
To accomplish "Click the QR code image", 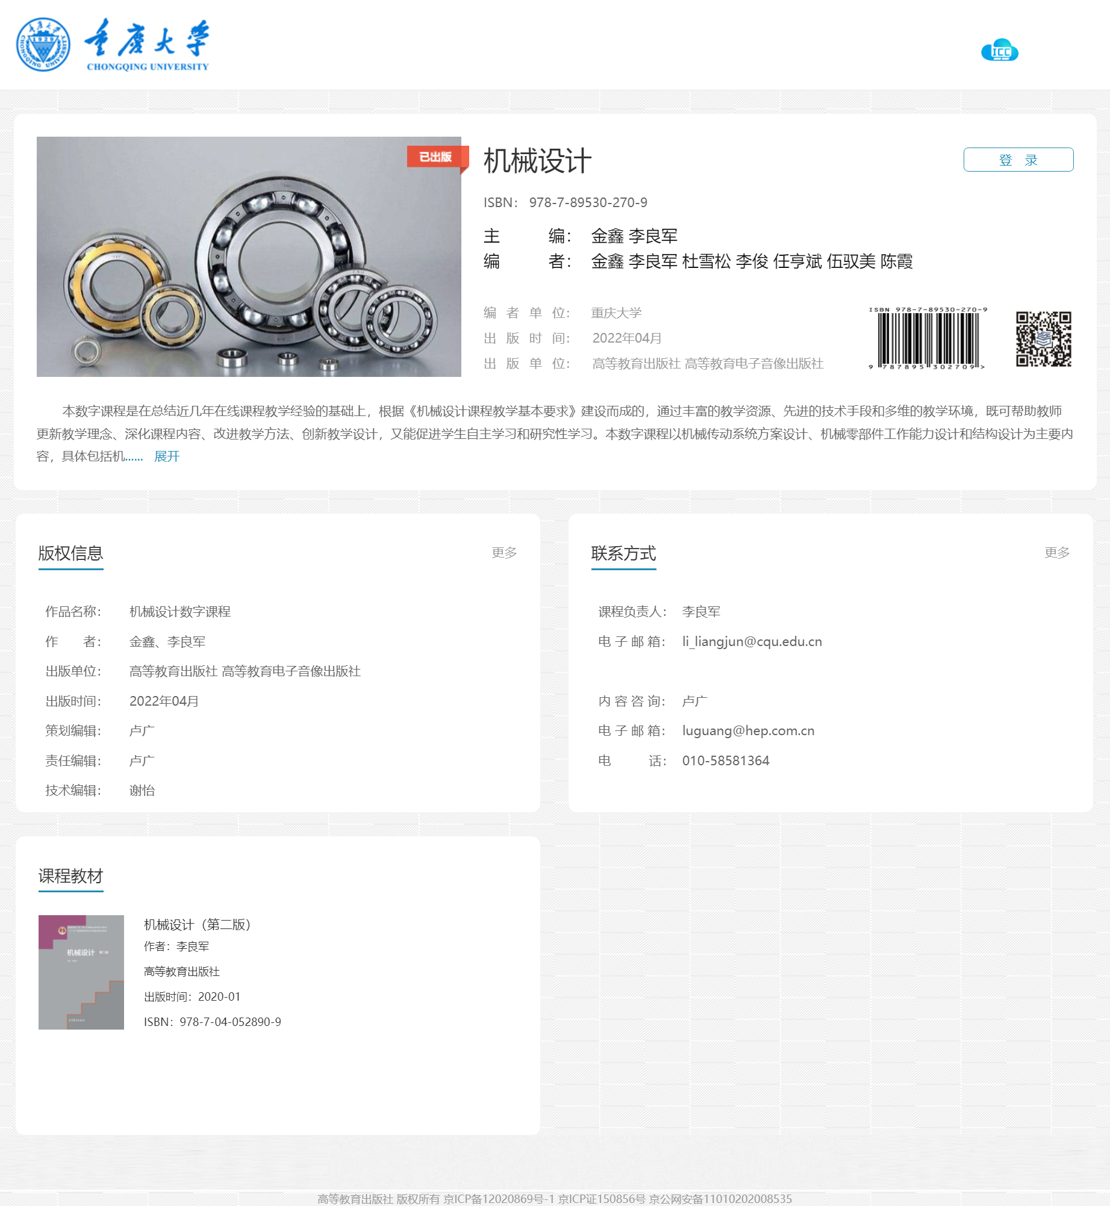I will [x=1044, y=339].
